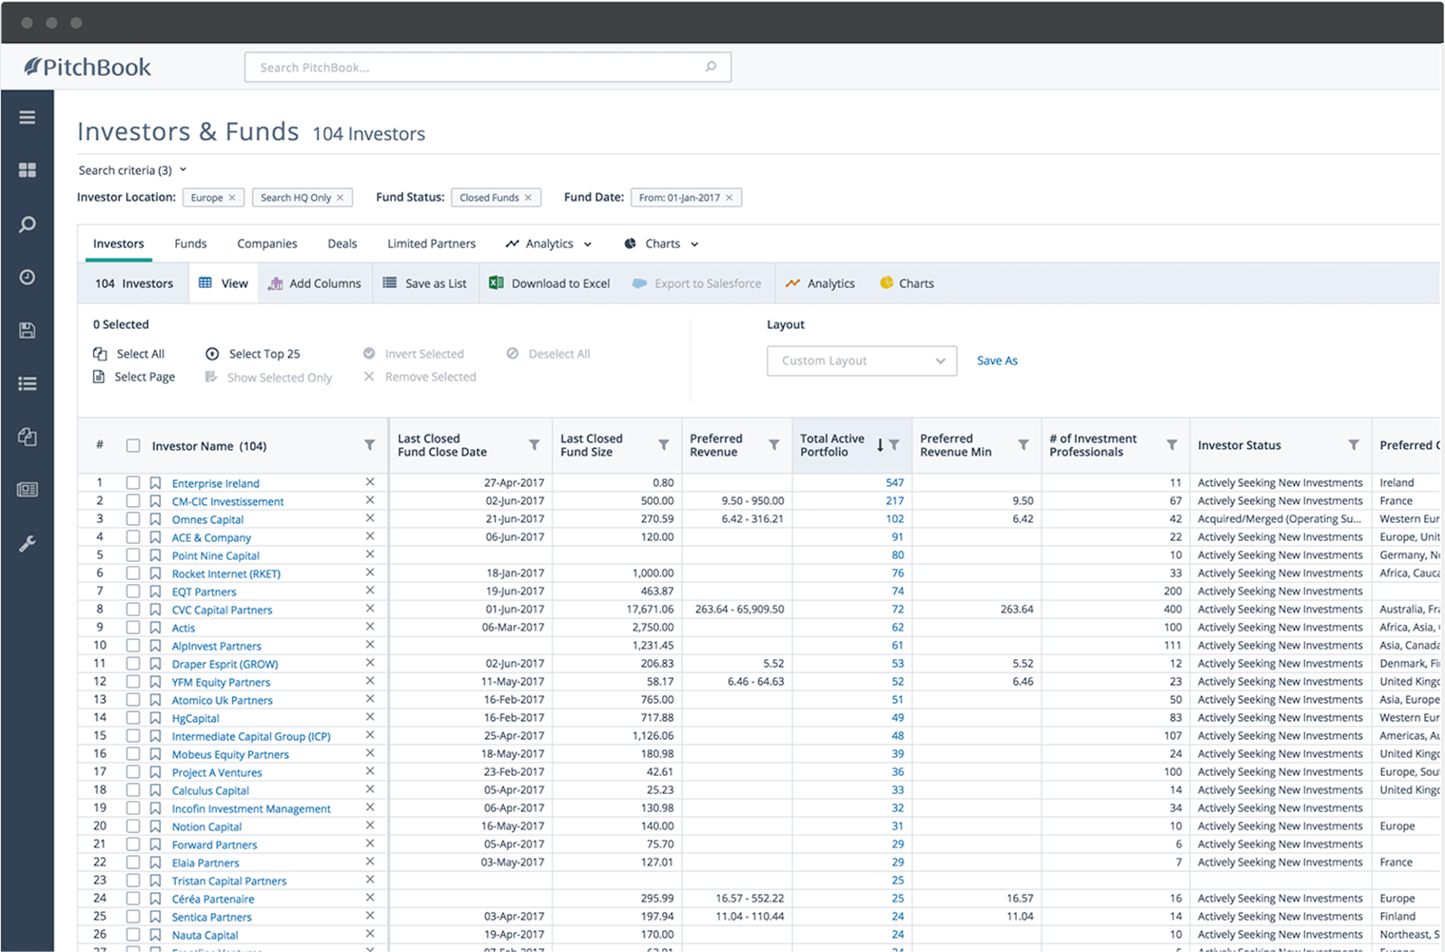Open the wrench tools icon in sidebar

coord(27,544)
